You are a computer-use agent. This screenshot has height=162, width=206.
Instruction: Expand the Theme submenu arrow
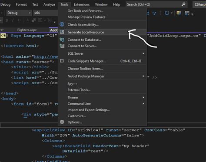tap(143, 97)
